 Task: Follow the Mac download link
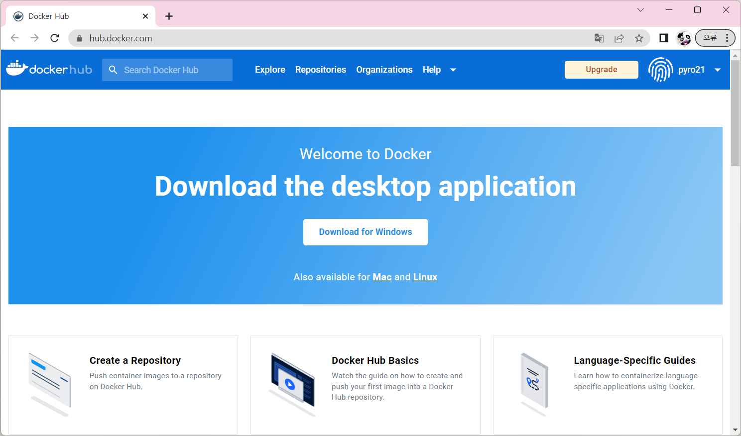click(x=382, y=277)
